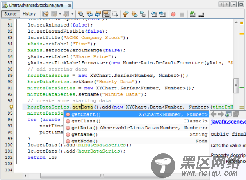The image size is (246, 180).
Task: Open the document list dropdown button
Action: pyautogui.click(x=234, y=4)
